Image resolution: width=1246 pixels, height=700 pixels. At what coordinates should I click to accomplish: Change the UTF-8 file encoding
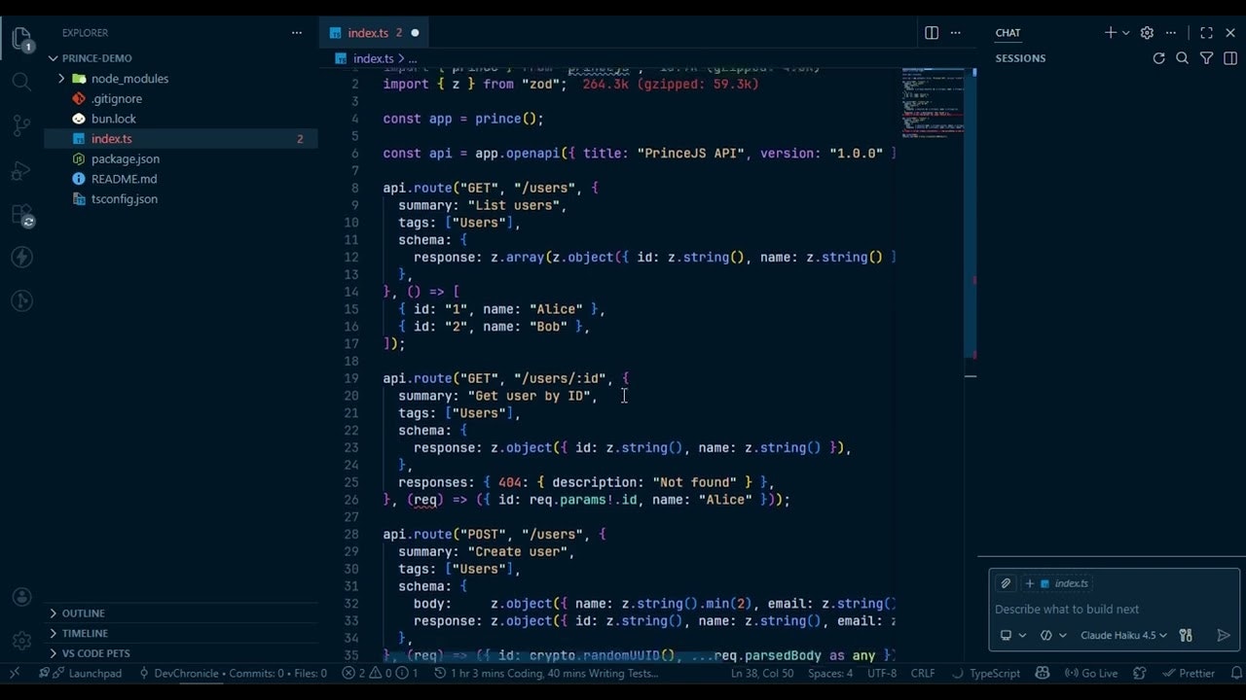(x=882, y=673)
